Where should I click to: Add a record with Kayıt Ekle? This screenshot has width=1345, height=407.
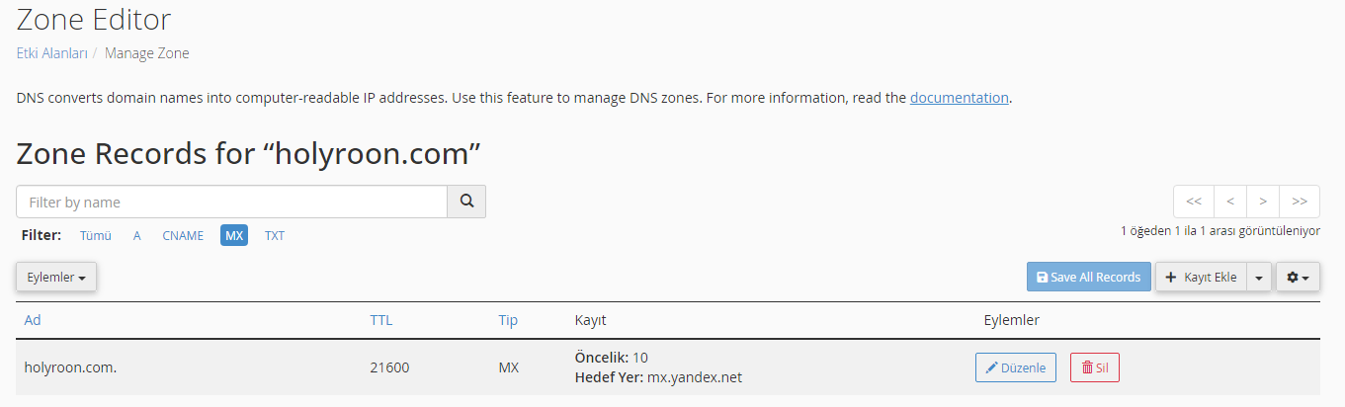click(x=1201, y=278)
